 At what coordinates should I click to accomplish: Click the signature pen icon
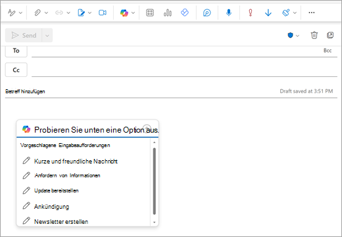(81, 12)
